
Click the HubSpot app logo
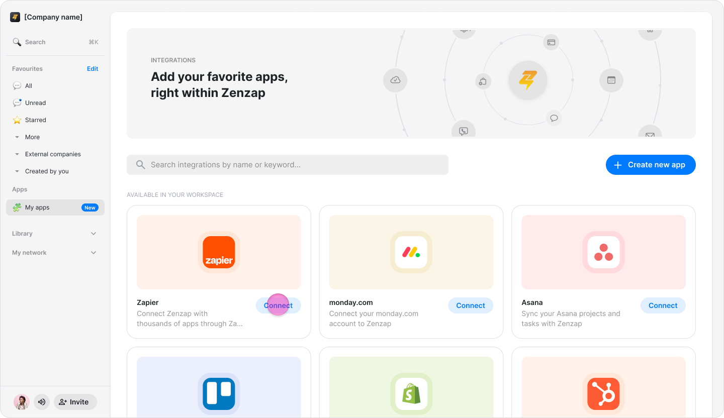604,394
